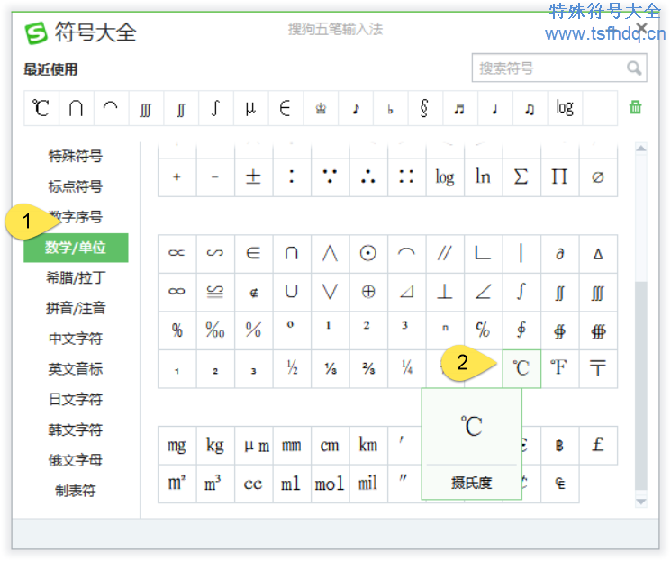Select the 数学/单位 category
Screen dimensions: 671x561
[x=76, y=248]
